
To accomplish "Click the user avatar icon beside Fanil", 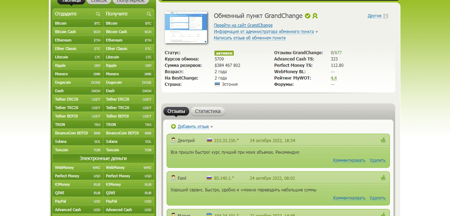I will 173,178.
